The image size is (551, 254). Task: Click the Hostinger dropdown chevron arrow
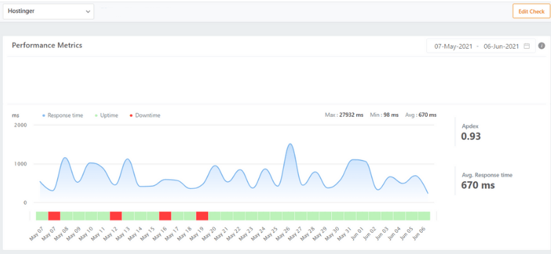[x=88, y=12]
